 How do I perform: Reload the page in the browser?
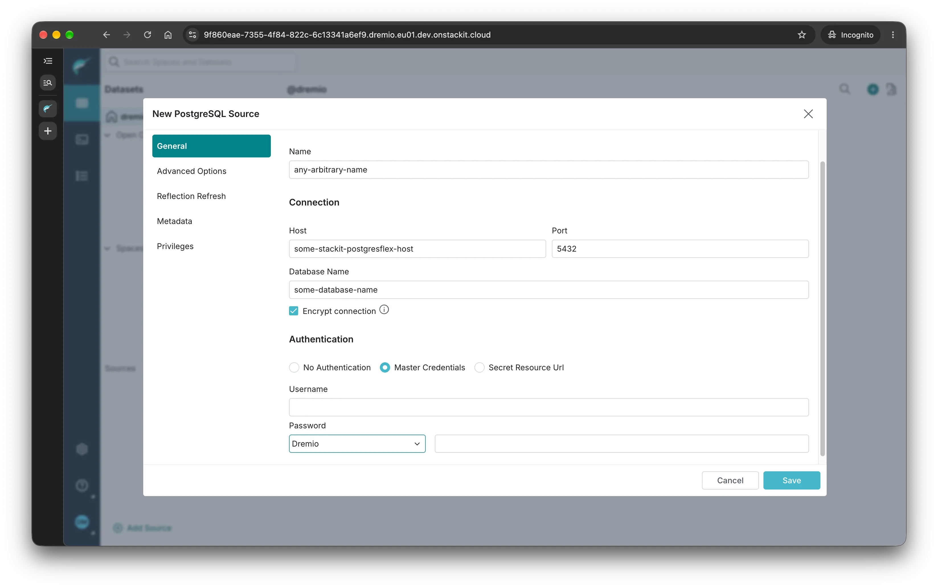click(148, 35)
